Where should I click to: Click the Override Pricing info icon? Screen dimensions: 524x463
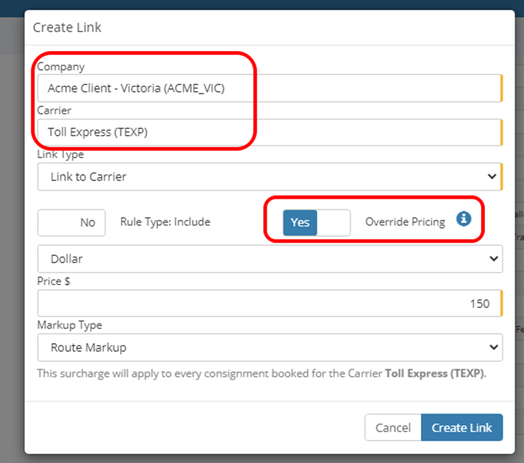click(x=464, y=220)
